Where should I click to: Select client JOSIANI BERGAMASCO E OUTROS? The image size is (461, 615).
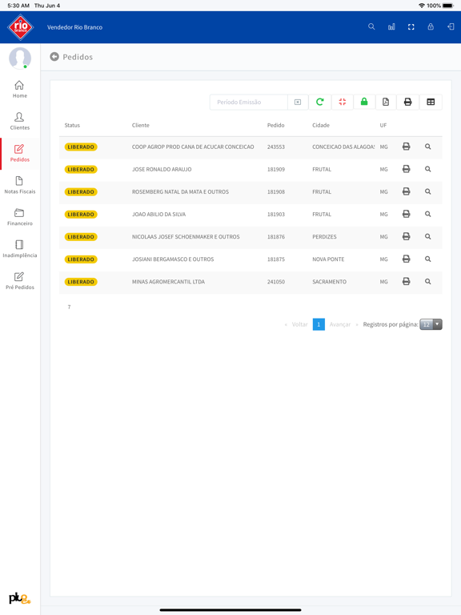click(173, 259)
